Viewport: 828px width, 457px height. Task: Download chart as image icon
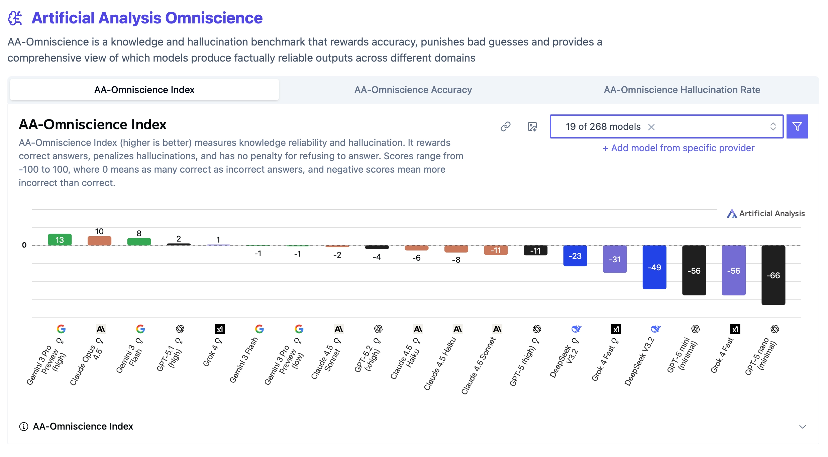(532, 126)
